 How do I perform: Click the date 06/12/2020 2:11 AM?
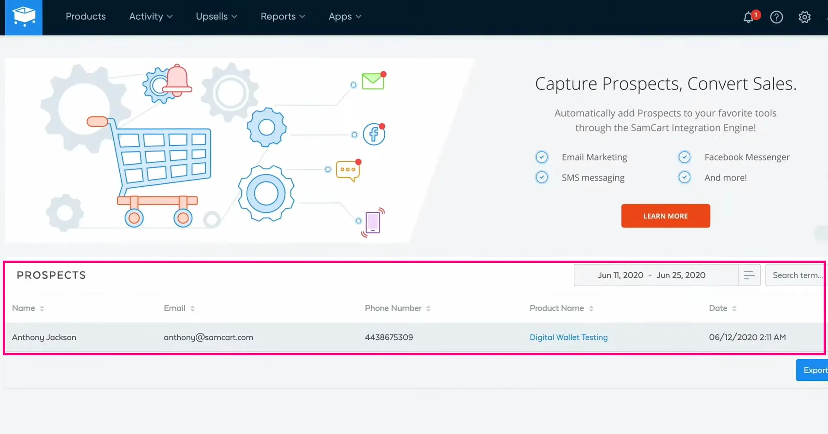[x=747, y=337]
